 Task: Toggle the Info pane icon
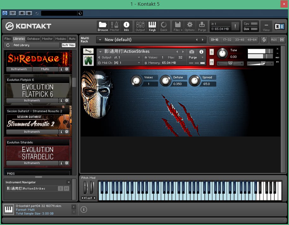coord(126,26)
